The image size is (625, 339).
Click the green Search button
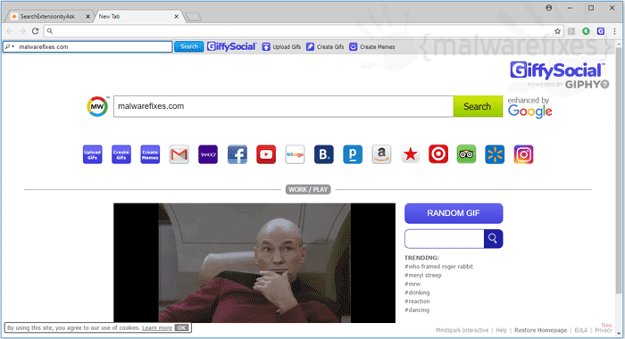(478, 106)
